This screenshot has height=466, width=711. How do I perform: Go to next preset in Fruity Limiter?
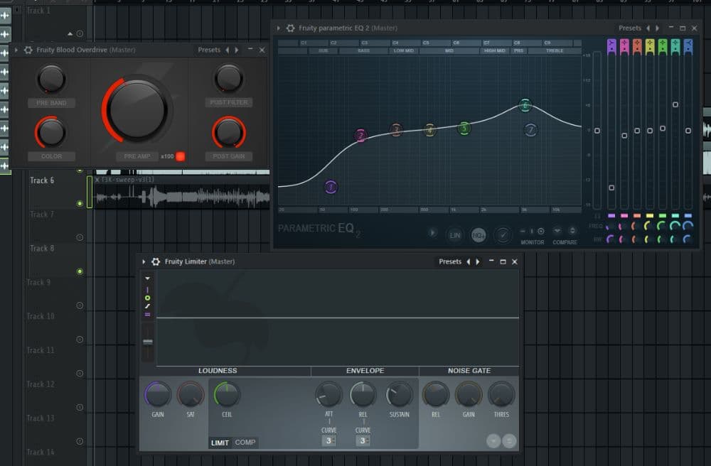point(478,261)
